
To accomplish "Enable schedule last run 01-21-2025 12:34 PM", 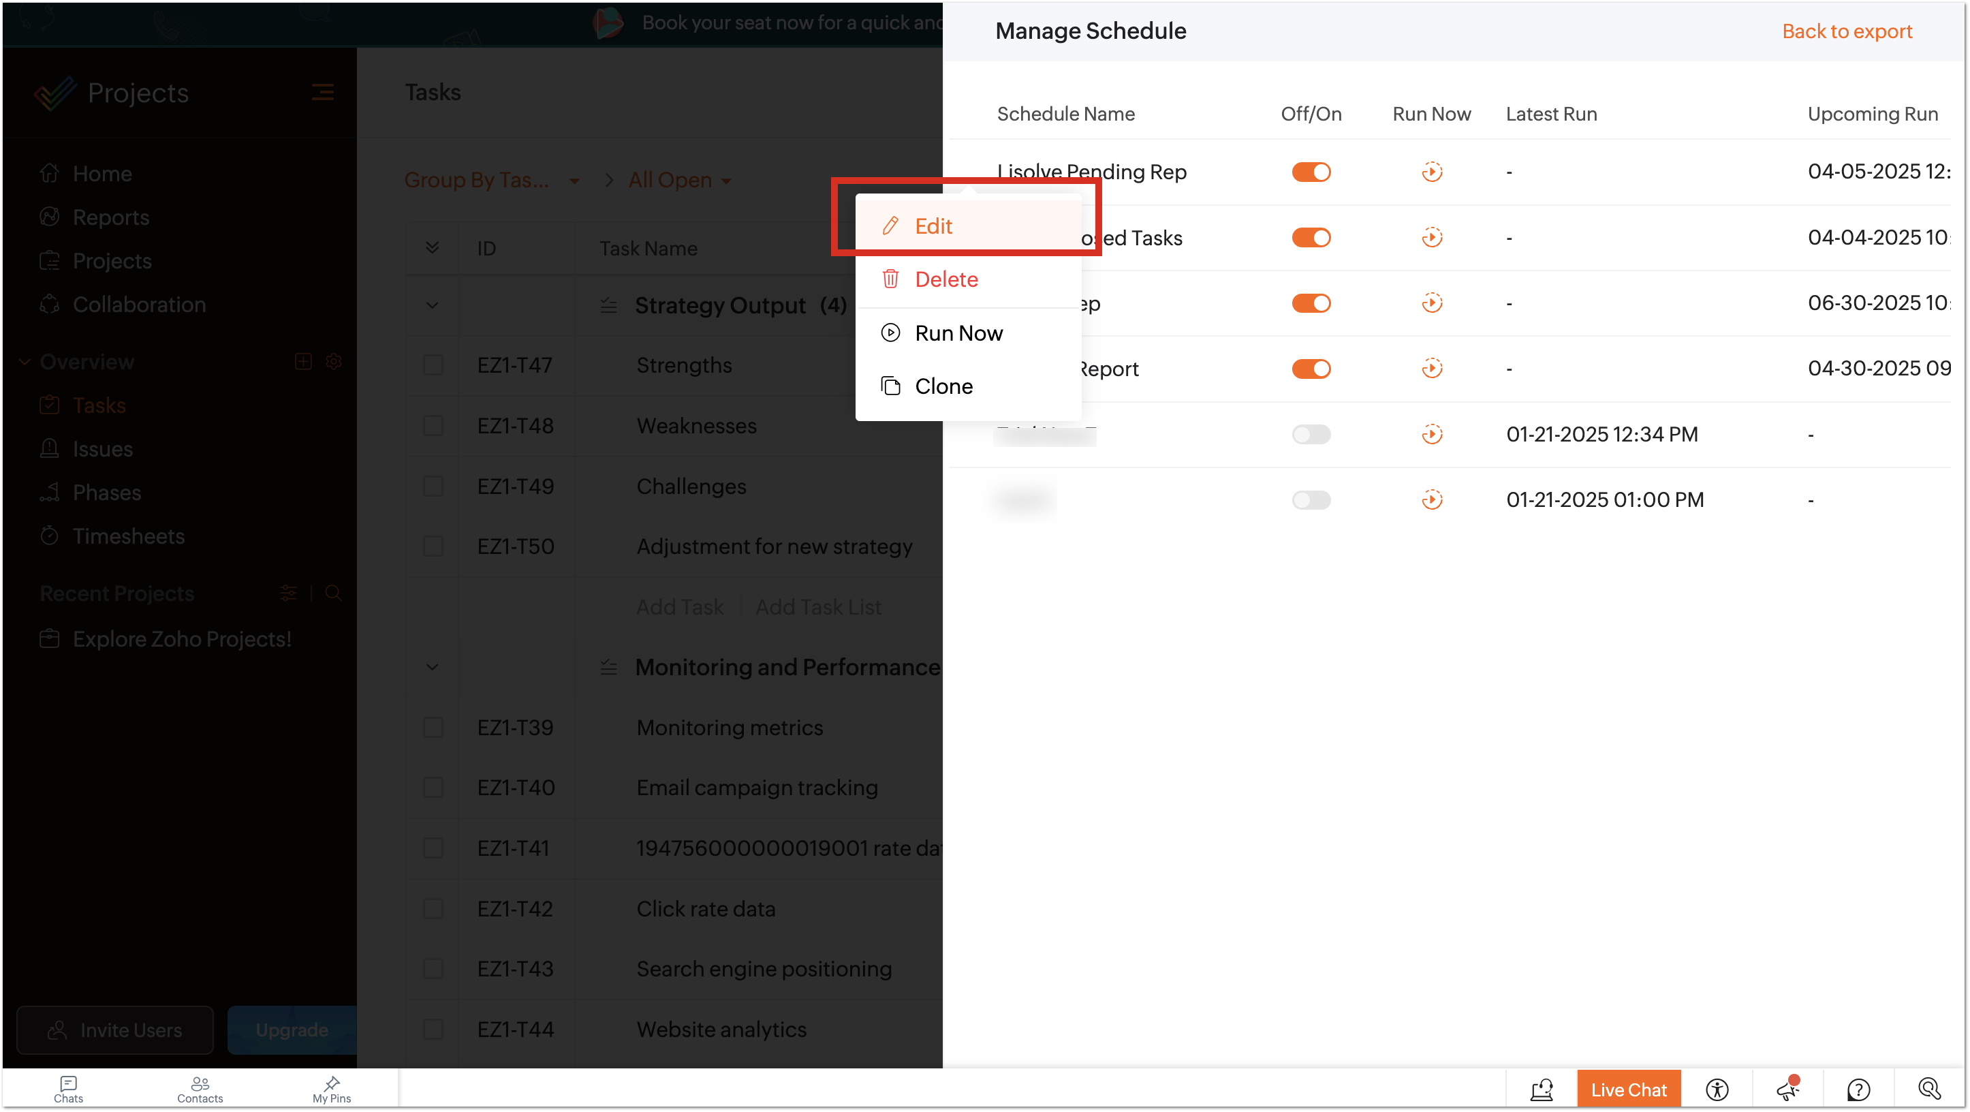I will [1311, 435].
